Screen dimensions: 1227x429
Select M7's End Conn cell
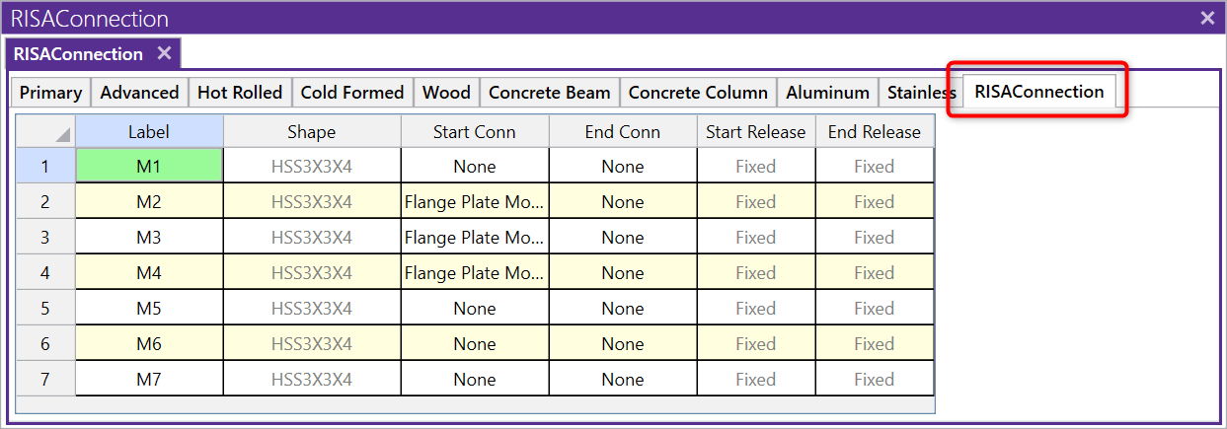(623, 380)
